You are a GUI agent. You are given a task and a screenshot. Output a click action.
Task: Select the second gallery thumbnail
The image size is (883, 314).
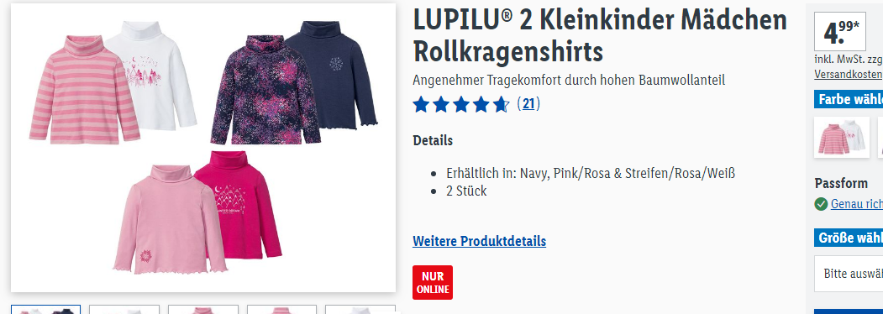coord(124,310)
